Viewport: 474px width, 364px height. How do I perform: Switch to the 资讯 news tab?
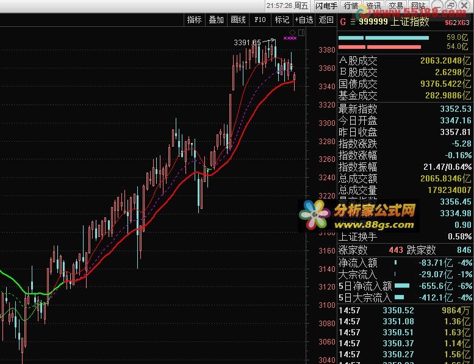(373, 5)
